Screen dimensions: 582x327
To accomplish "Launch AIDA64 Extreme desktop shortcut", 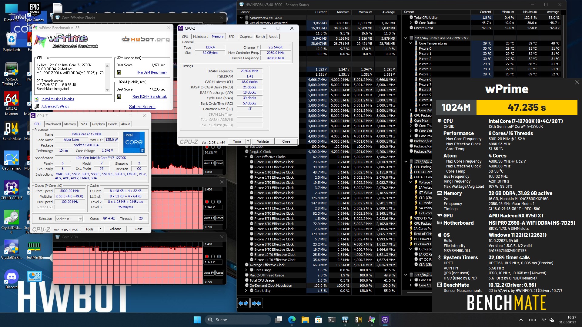I will [x=12, y=104].
